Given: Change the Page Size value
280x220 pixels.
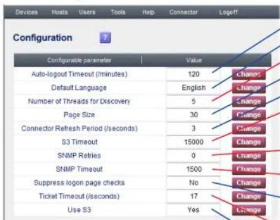Looking at the screenshot, I should pos(248,115).
